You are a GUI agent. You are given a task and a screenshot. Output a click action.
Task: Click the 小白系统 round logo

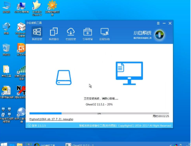pyautogui.click(x=160, y=35)
